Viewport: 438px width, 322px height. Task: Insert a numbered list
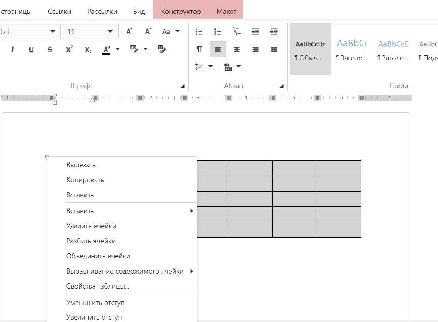(x=218, y=31)
